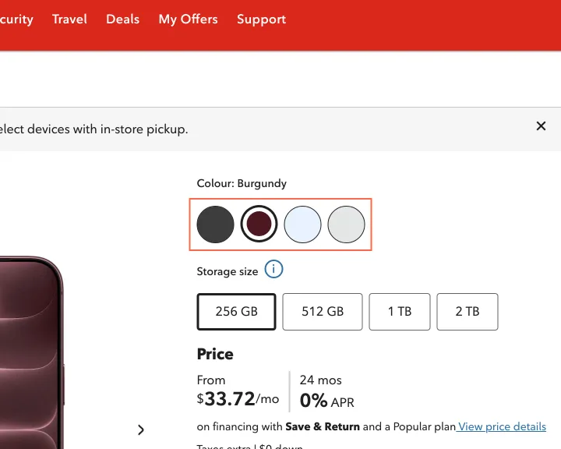
Task: Go to My Offers
Action: coord(189,19)
